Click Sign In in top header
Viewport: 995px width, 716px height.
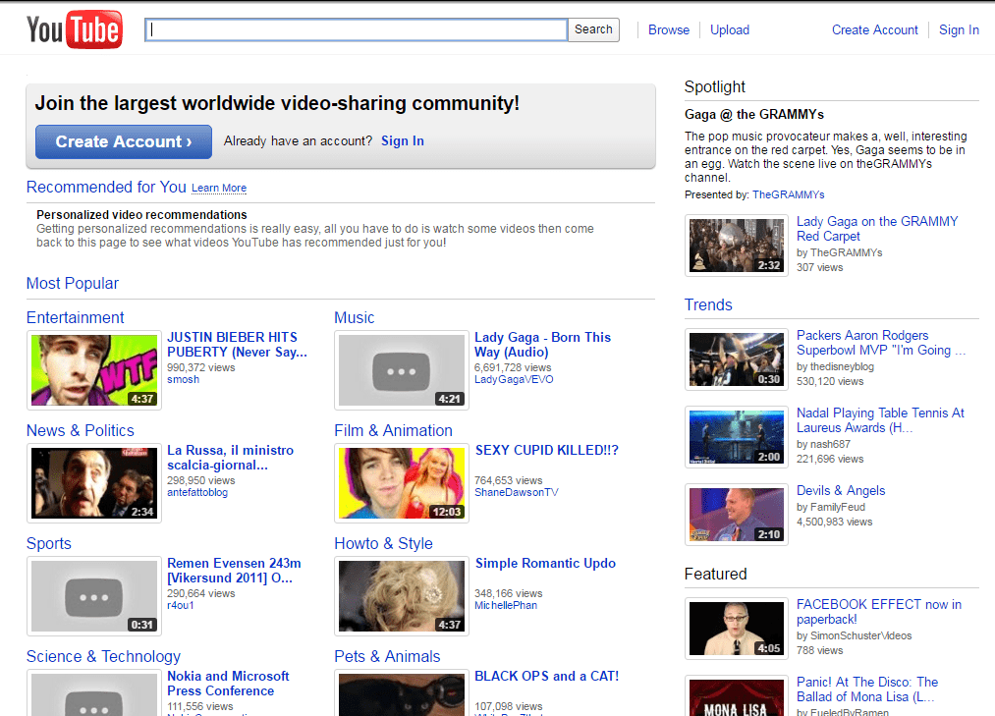pyautogui.click(x=959, y=29)
